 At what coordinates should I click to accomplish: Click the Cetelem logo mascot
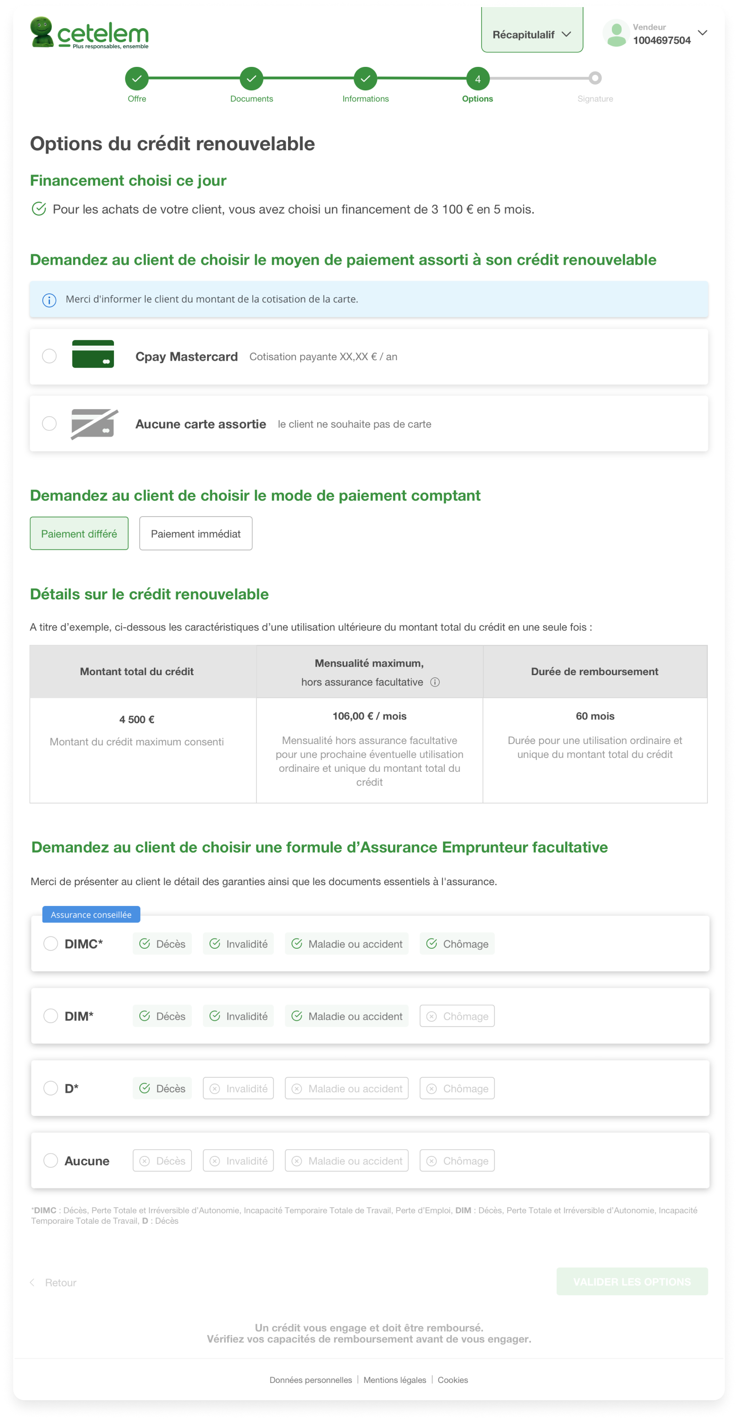pyautogui.click(x=41, y=32)
